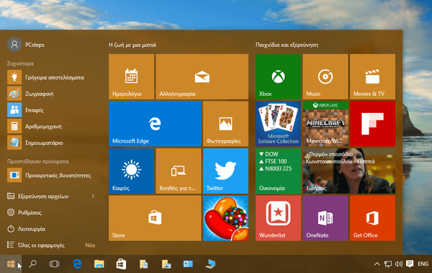The height and width of the screenshot is (273, 432).
Task: Click the PCsteps user account
Action: click(x=26, y=45)
